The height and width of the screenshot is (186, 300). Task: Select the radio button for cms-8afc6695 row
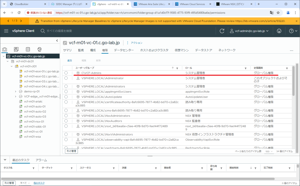click(x=66, y=110)
